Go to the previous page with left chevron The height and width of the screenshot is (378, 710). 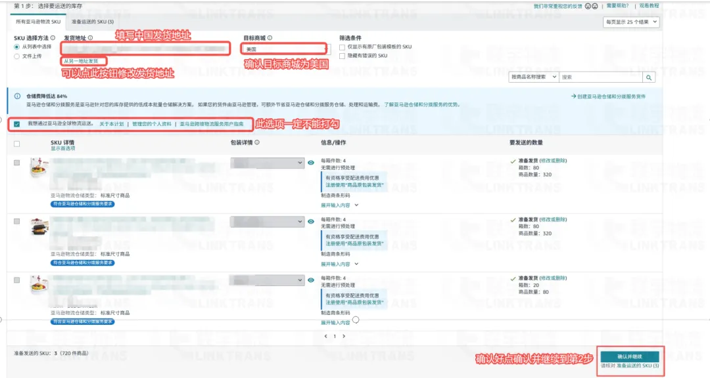pos(325,337)
